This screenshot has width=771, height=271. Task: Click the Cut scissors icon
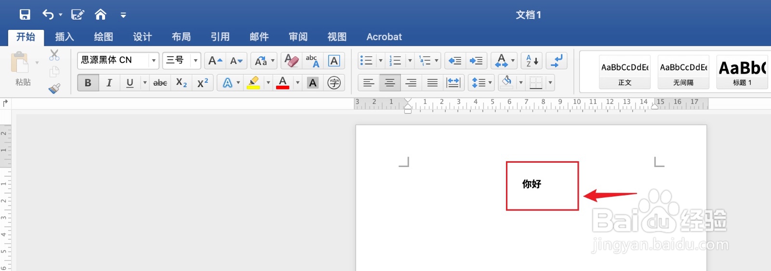point(54,55)
